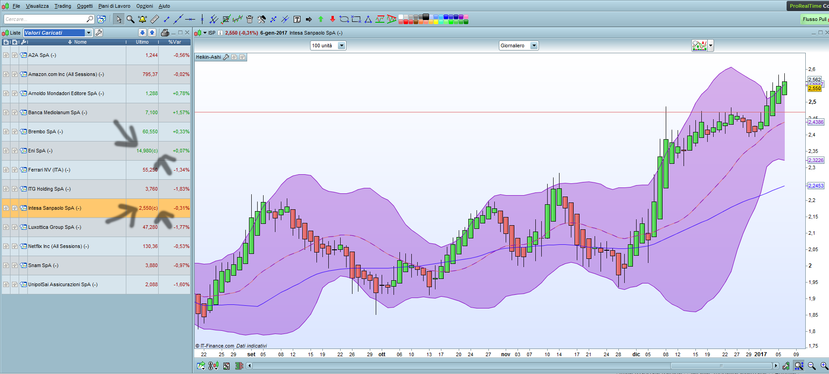
Task: Expand the arrow beside the indicator chart icon
Action: coord(710,45)
